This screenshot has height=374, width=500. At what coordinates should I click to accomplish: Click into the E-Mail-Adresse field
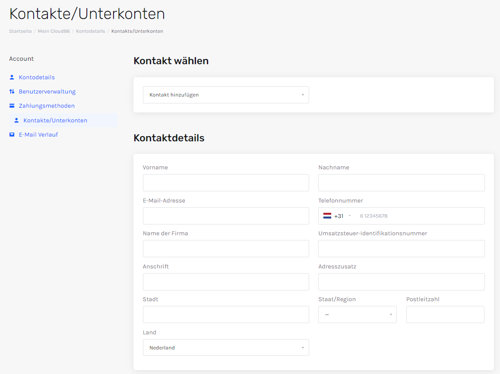tap(226, 216)
